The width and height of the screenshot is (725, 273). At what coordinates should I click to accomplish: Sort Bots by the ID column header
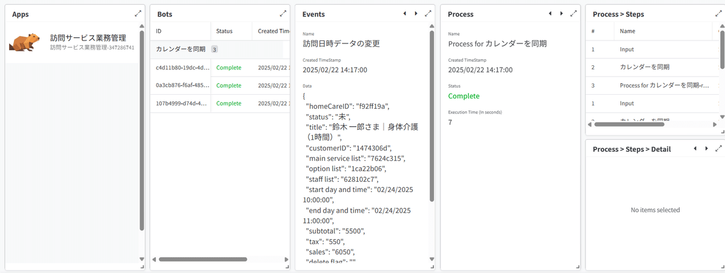point(159,31)
